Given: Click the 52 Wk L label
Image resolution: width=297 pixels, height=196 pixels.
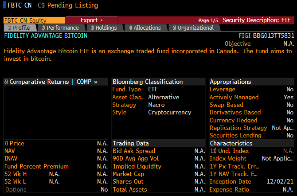Looking at the screenshot, I should (x=15, y=182).
